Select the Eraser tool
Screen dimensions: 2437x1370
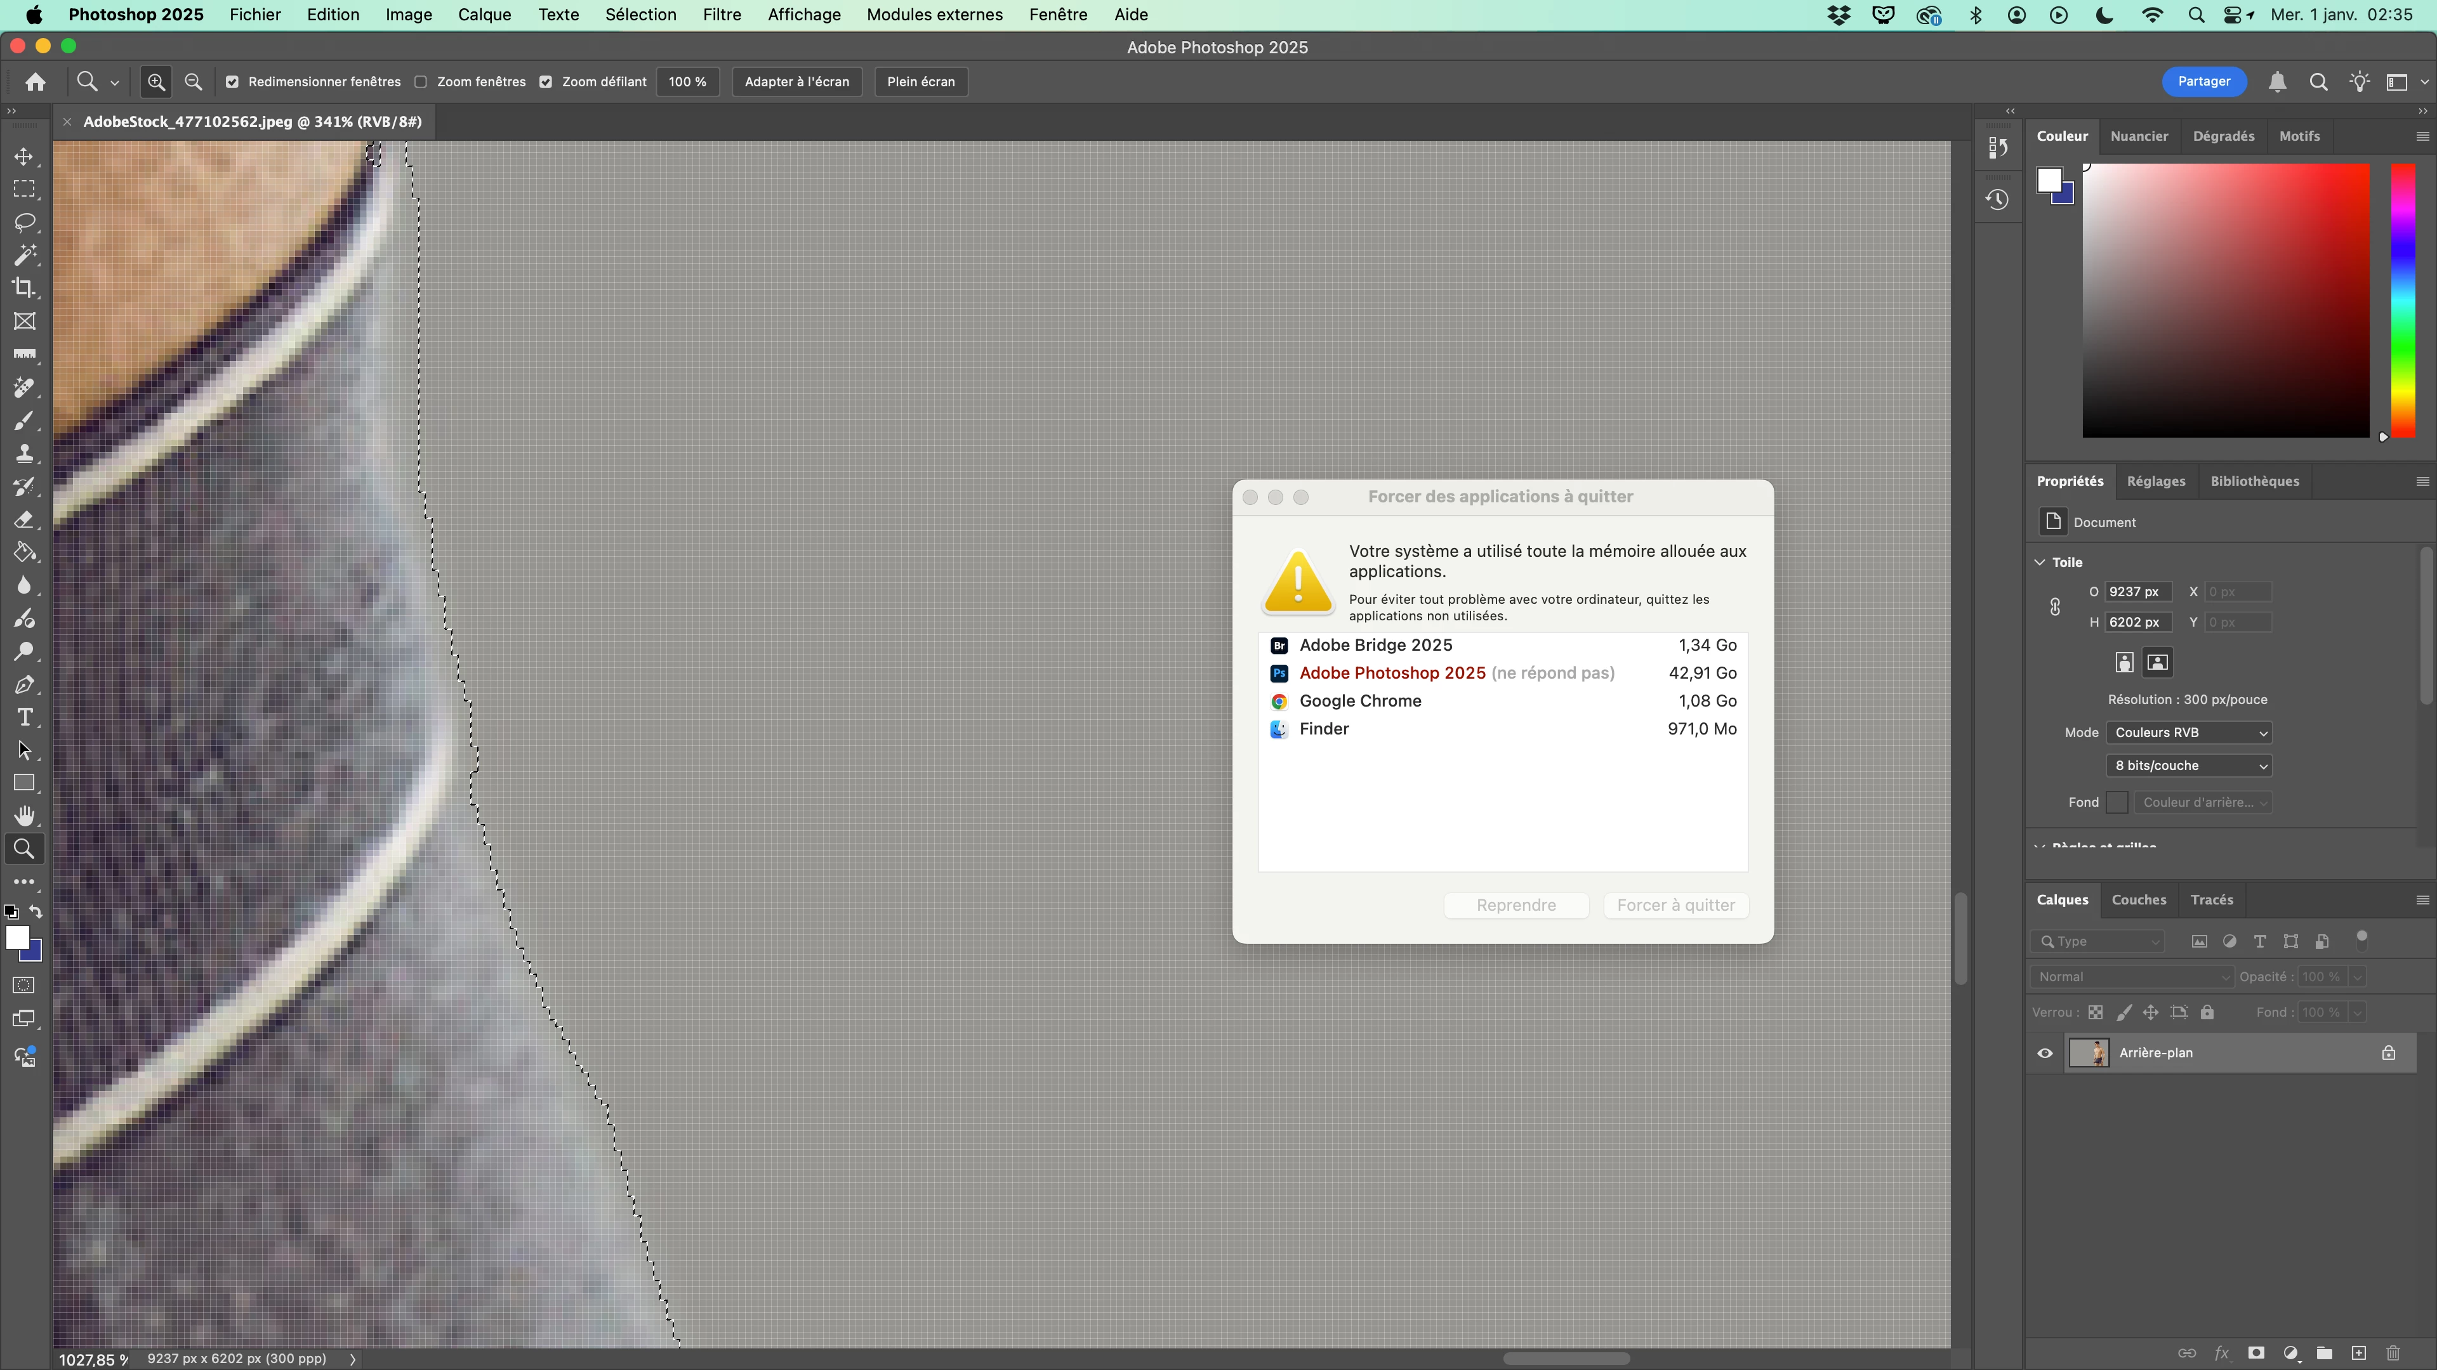tap(25, 519)
